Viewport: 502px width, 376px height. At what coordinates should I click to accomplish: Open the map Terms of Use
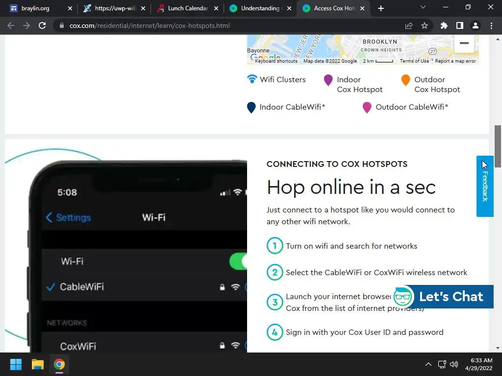[414, 61]
